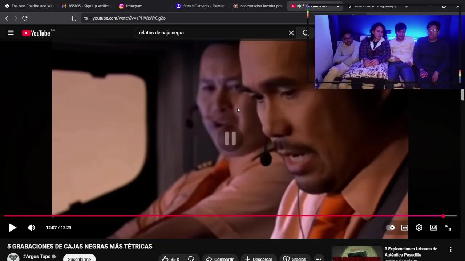
Task: Play the video with play button
Action: (x=12, y=228)
